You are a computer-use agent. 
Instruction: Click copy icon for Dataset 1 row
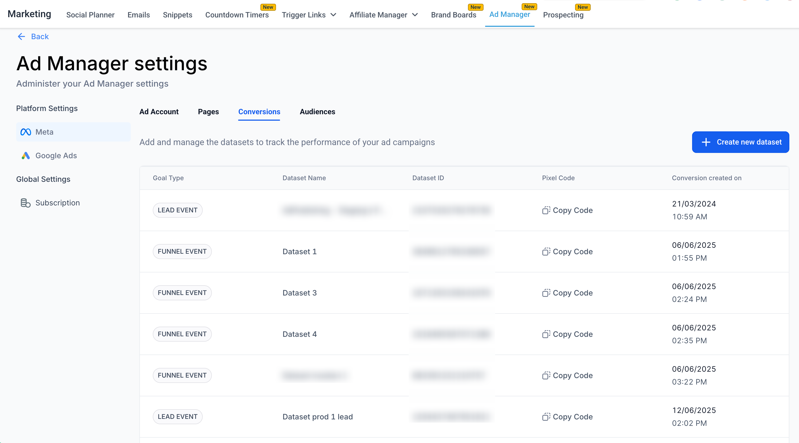pos(546,252)
